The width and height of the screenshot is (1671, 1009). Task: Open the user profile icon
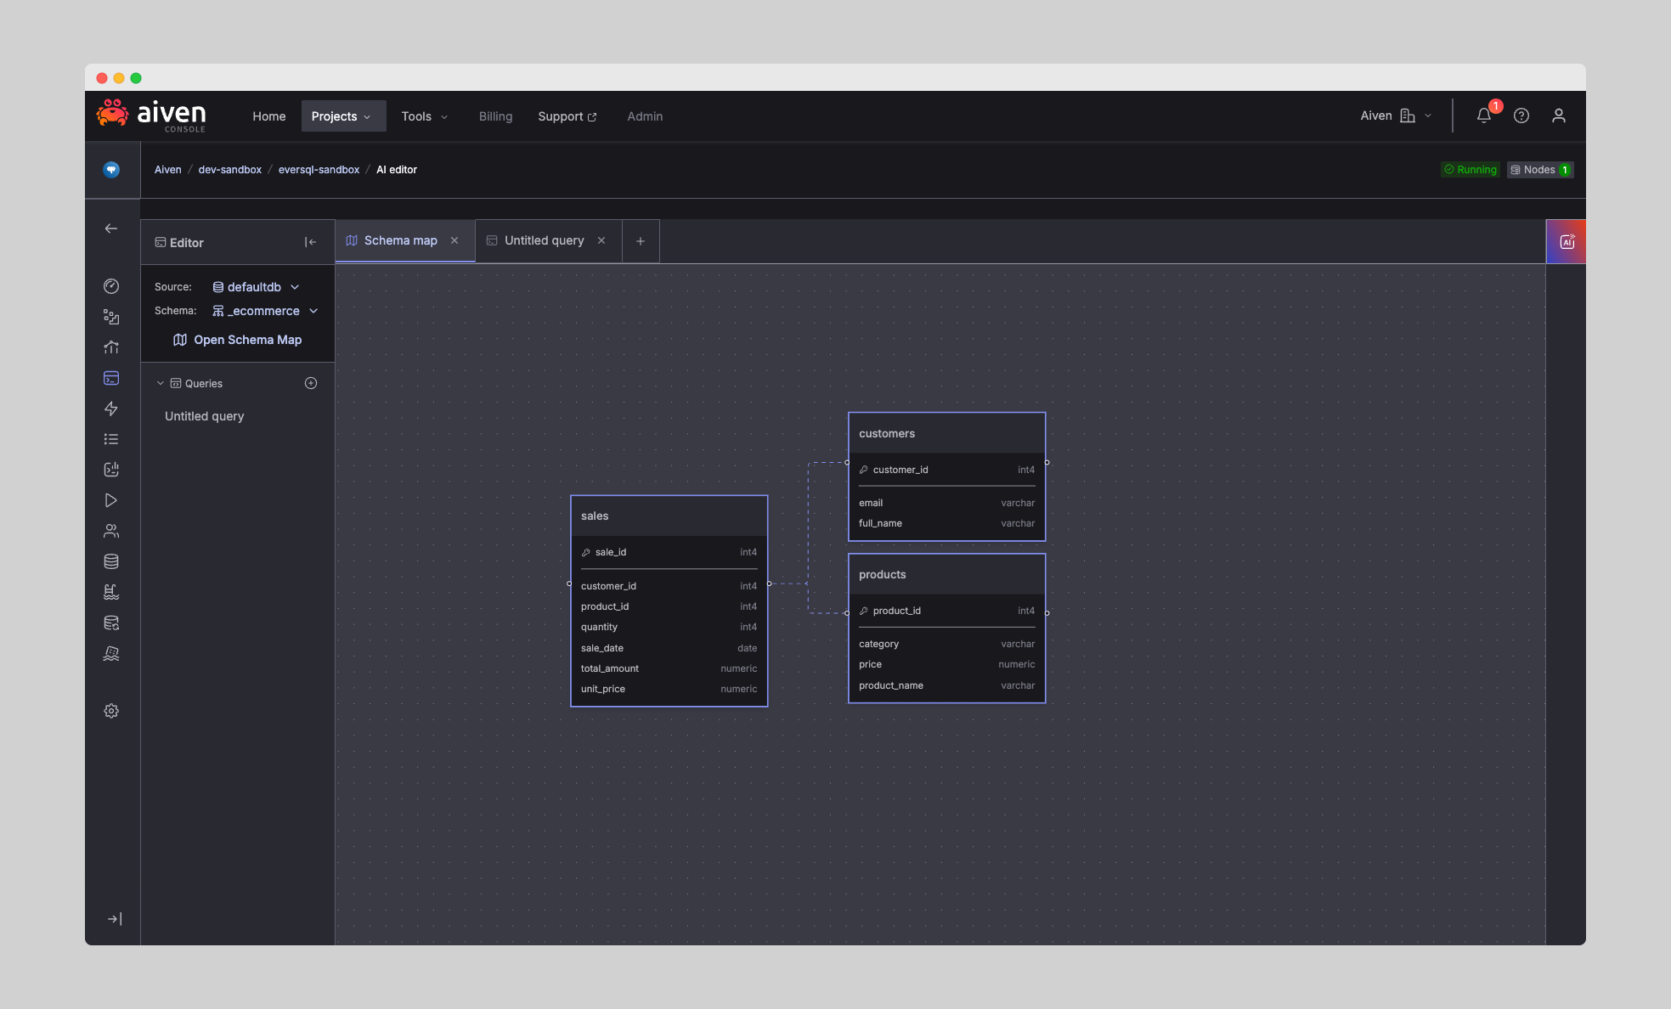(1558, 116)
